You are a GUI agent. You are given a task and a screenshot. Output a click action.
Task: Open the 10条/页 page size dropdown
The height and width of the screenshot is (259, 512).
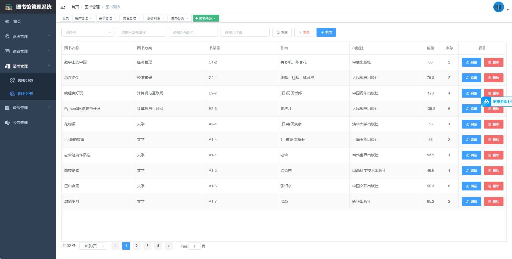(x=93, y=246)
